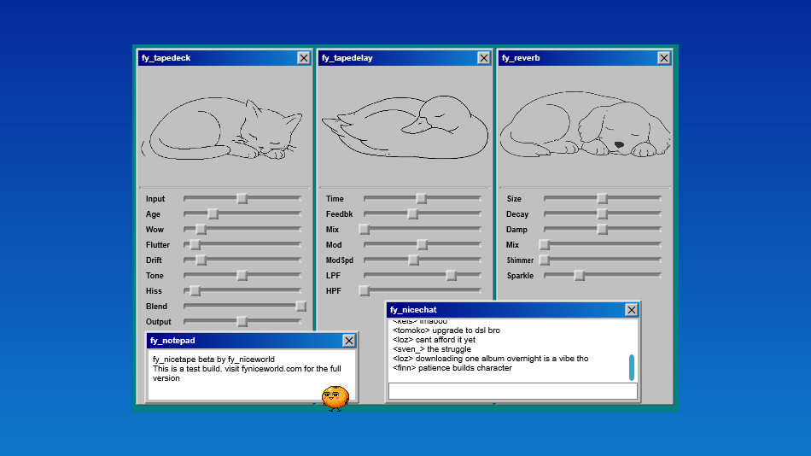Click the sleeping cat illustration
811x456 pixels.
click(x=226, y=130)
